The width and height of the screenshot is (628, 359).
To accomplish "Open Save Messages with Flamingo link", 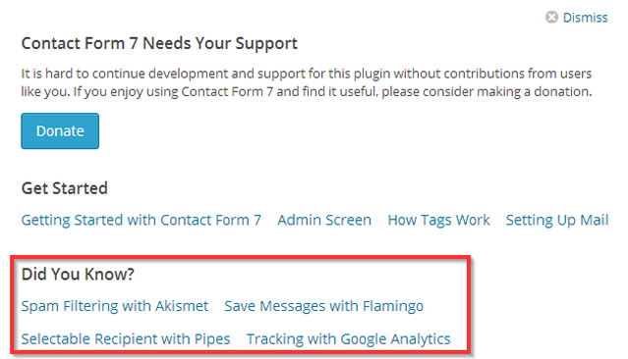I will pyautogui.click(x=323, y=306).
